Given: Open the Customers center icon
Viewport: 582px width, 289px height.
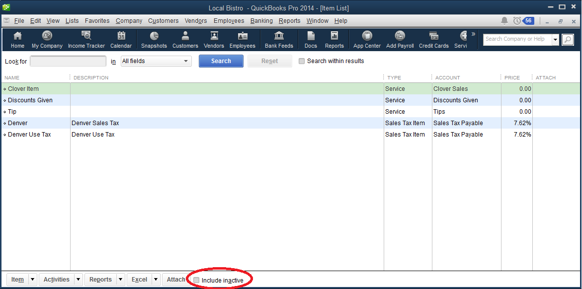Looking at the screenshot, I should (x=185, y=40).
